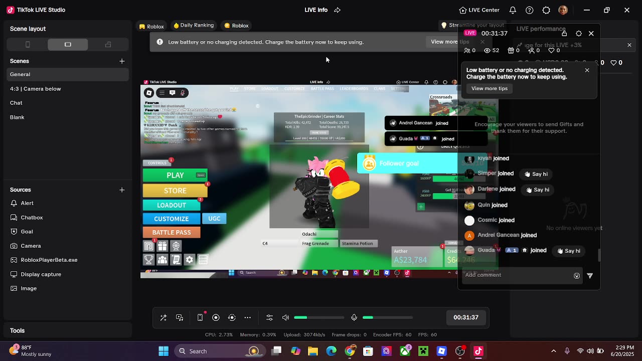Switch to the Daily Ranking tab
The width and height of the screenshot is (642, 361).
pos(193,26)
